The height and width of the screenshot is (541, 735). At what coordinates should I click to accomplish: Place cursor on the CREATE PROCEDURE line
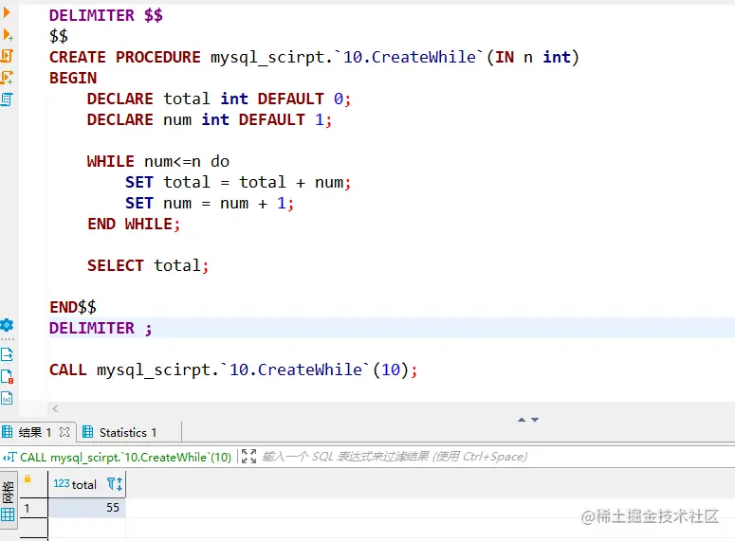coord(314,57)
